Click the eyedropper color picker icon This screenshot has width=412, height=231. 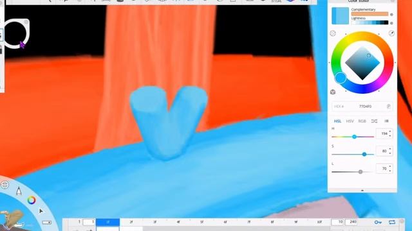tap(391, 33)
